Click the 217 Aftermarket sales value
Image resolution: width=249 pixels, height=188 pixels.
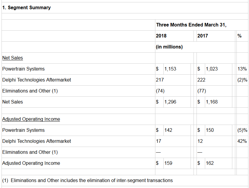tap(160, 80)
